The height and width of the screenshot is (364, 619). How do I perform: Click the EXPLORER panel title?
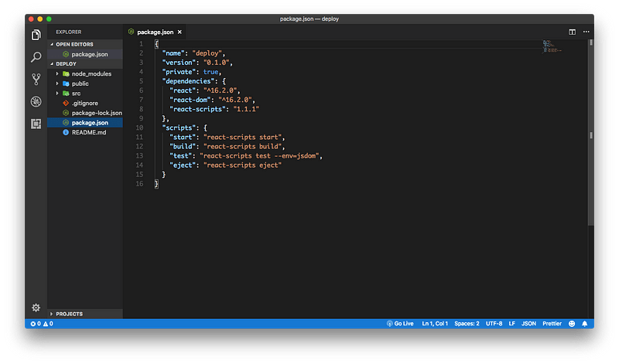coord(69,32)
